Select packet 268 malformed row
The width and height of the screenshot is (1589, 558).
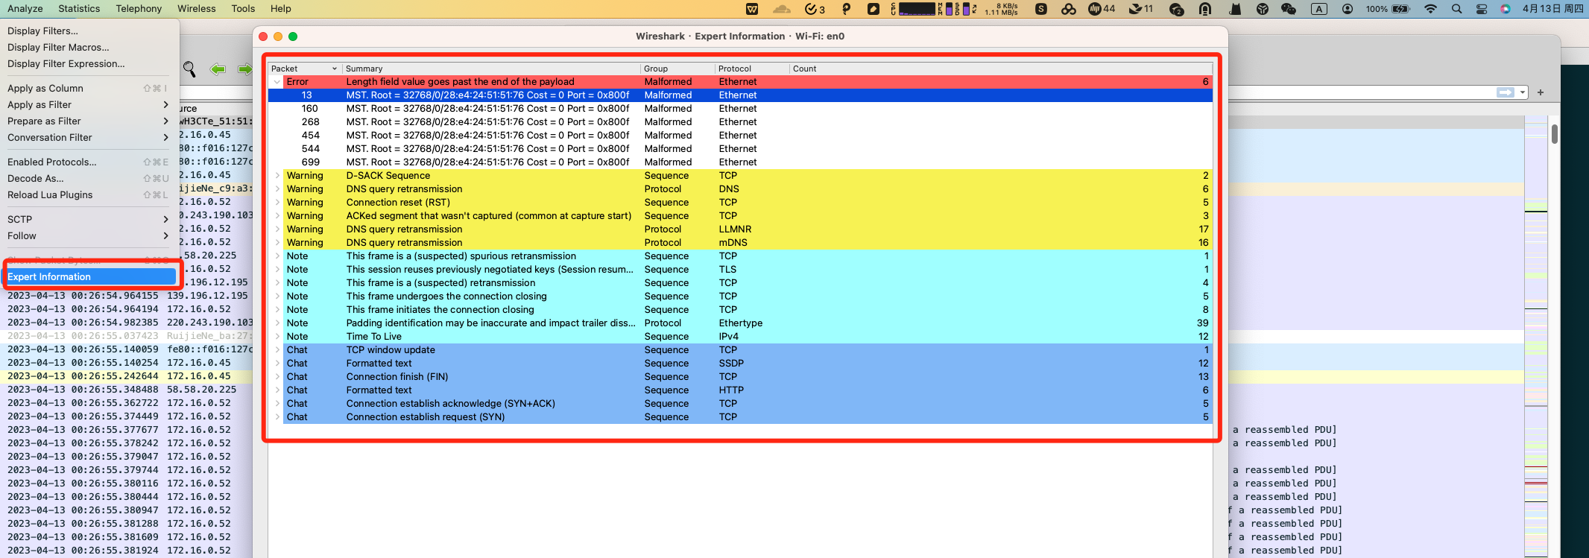740,122
